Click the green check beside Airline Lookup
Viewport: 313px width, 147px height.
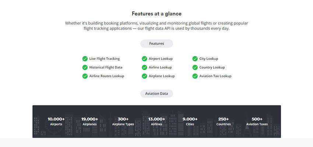pyautogui.click(x=144, y=67)
